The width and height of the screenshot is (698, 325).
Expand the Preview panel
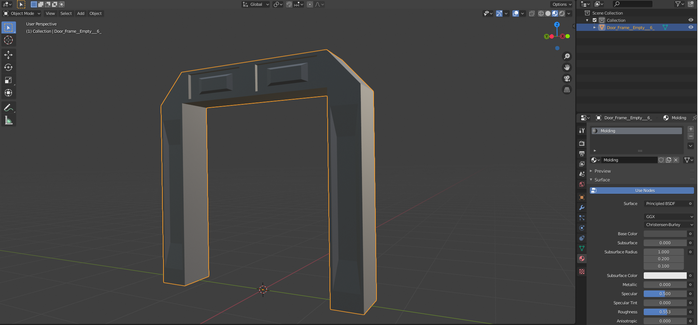(x=602, y=171)
